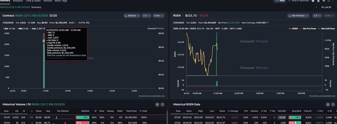Add RGEN to Watchlist

299,1
